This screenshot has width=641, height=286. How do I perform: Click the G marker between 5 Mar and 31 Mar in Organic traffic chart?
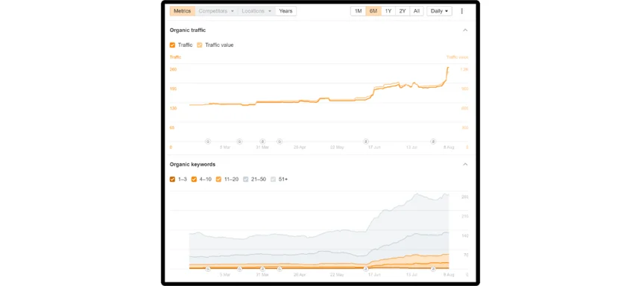click(x=239, y=142)
